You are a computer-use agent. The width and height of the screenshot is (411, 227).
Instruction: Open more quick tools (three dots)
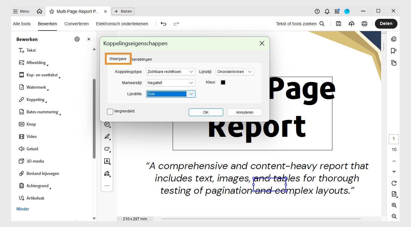point(107,186)
